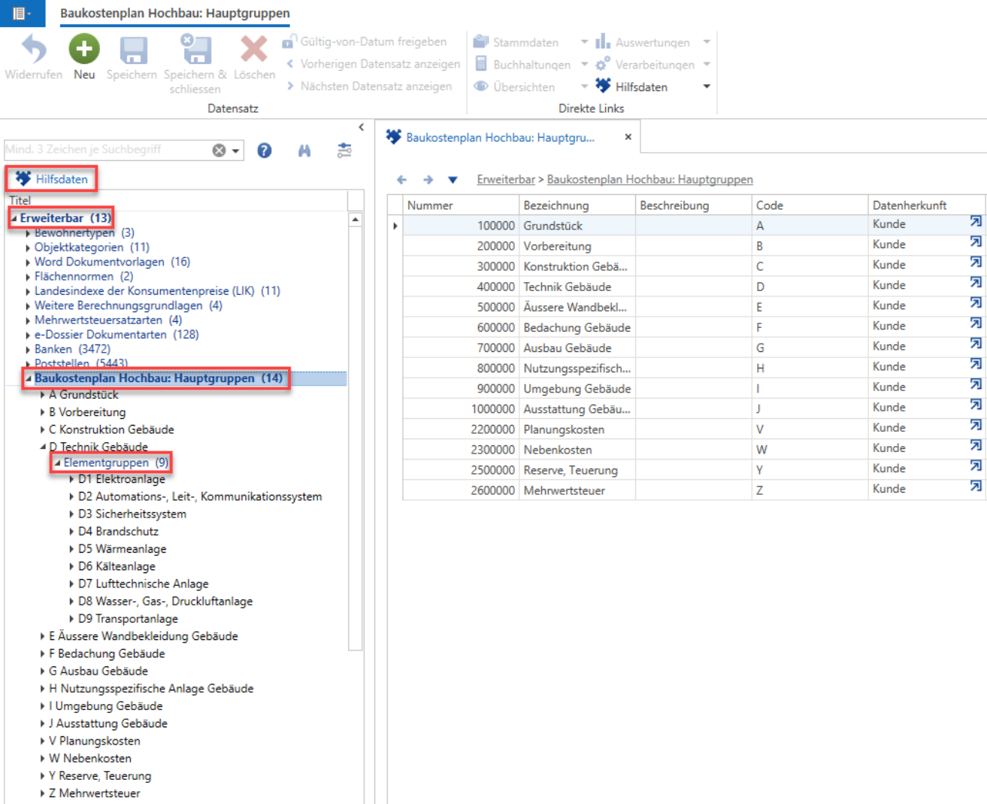Click the Hilfsdaten button in the left panel
The width and height of the screenshot is (987, 804).
(52, 179)
